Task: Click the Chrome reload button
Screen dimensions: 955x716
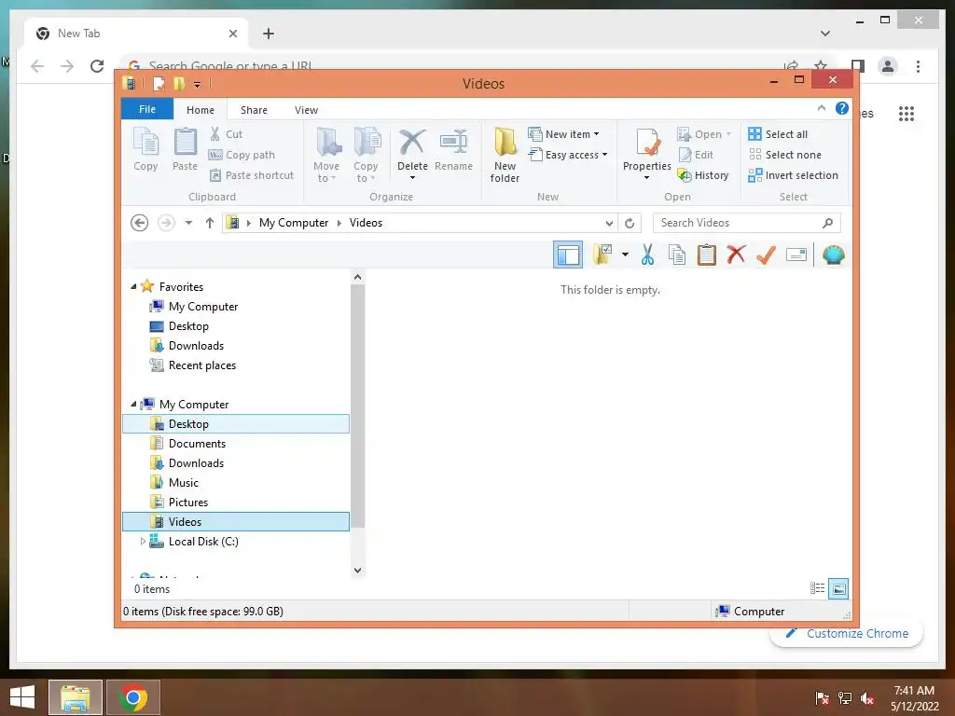Action: 97,66
